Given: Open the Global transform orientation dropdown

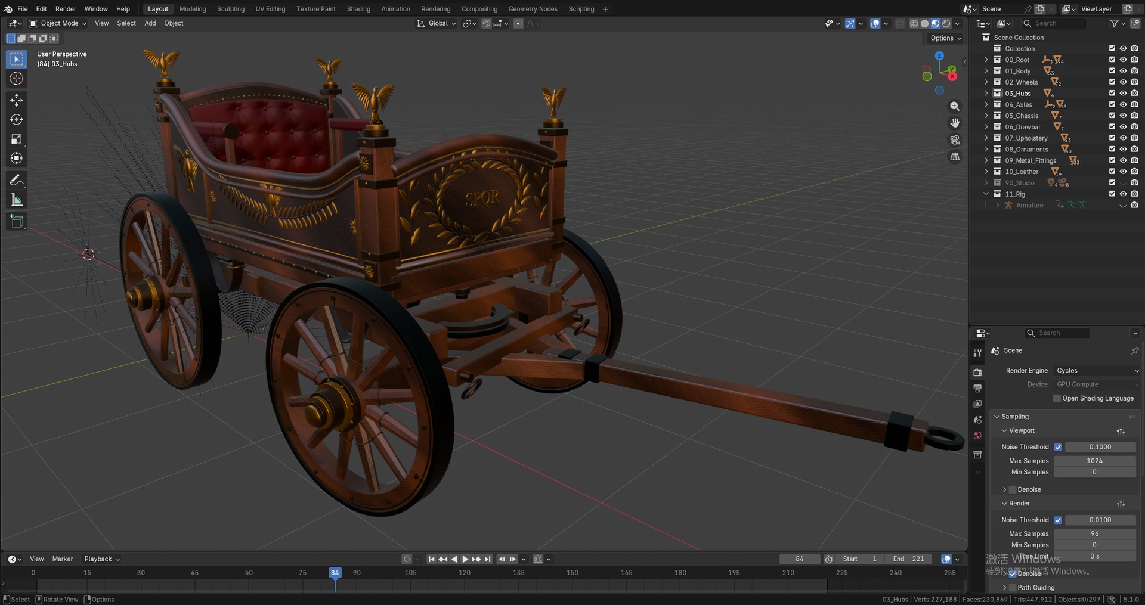Looking at the screenshot, I should pyautogui.click(x=437, y=23).
